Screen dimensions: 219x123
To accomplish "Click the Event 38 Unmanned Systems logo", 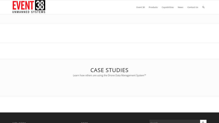I will coord(29,7).
